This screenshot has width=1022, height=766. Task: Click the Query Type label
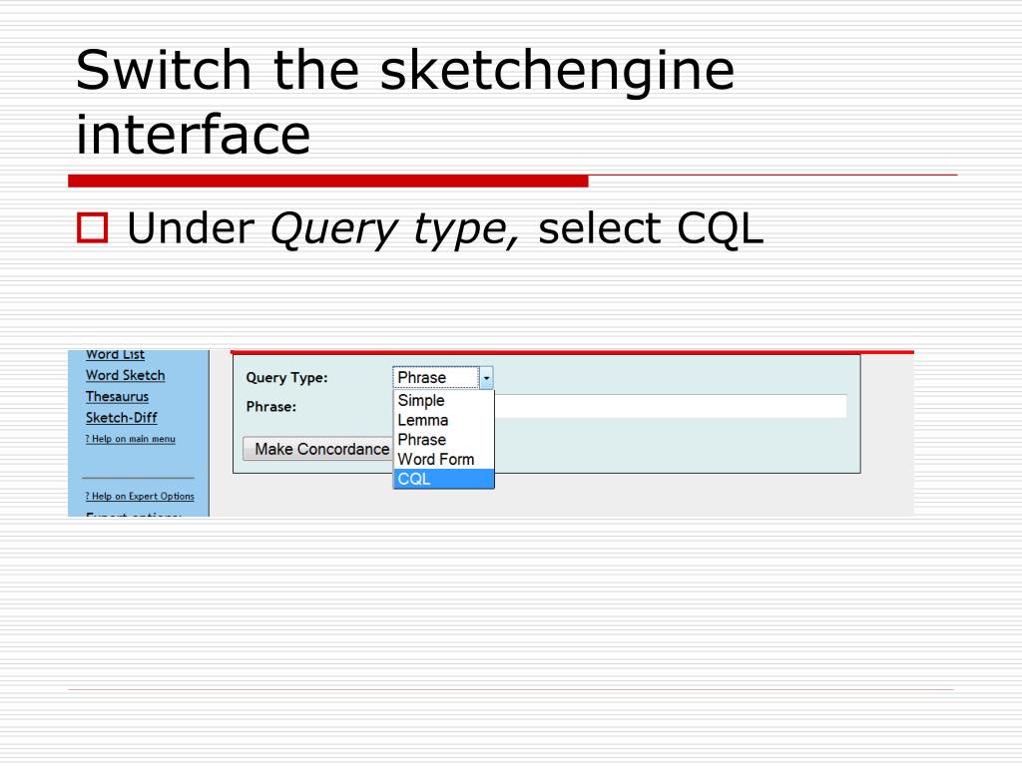[x=286, y=378]
